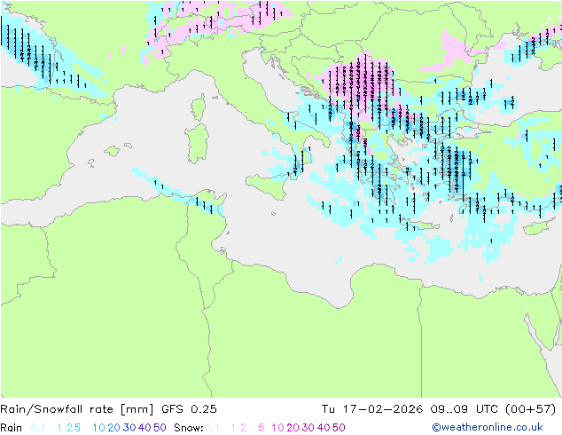Select the Rain legend value 50
This screenshot has height=435, width=562.
tap(160, 428)
